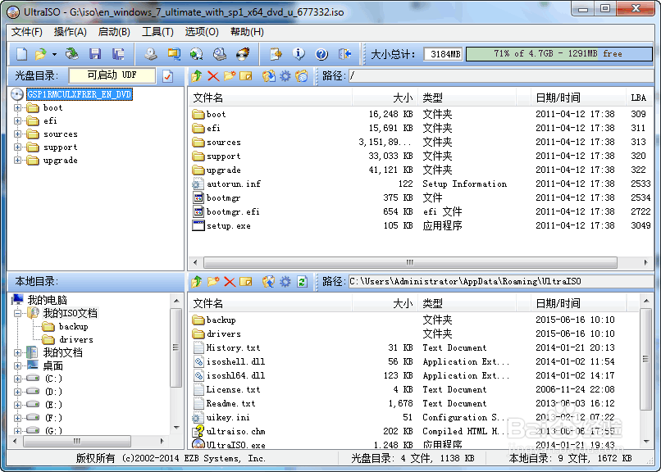This screenshot has width=661, height=472.
Task: Open the 选项(O) menu
Action: (x=202, y=32)
